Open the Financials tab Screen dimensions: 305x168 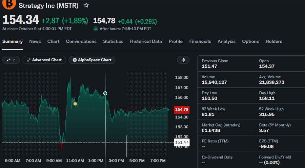point(200,41)
